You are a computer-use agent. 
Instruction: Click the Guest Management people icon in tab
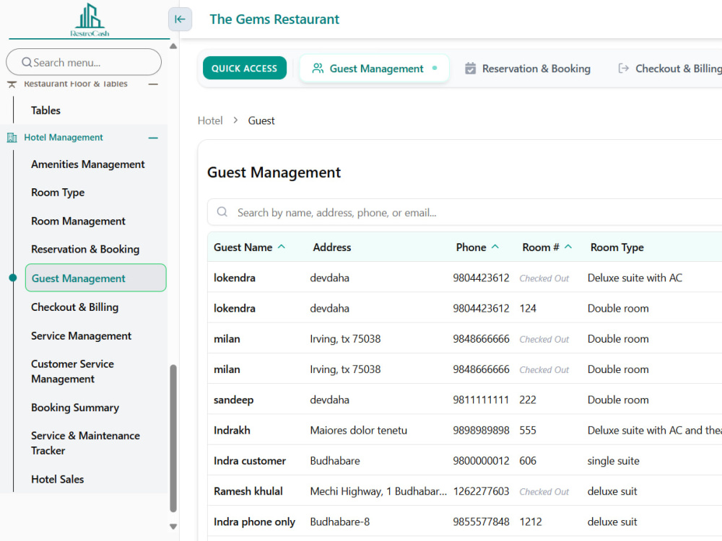318,69
